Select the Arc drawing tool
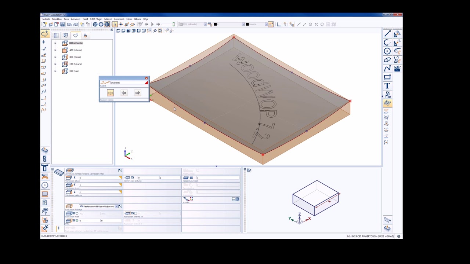Viewport: 470px width, 264px height. pos(387,43)
